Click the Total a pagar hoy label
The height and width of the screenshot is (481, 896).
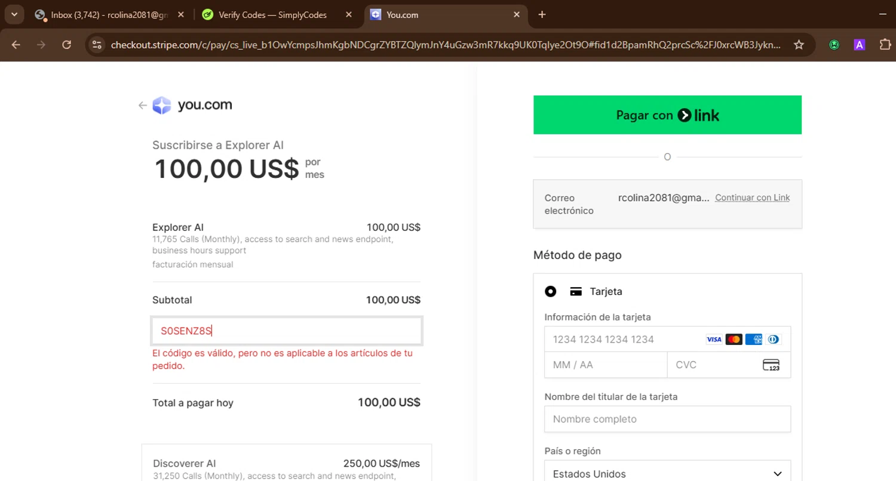coord(193,403)
